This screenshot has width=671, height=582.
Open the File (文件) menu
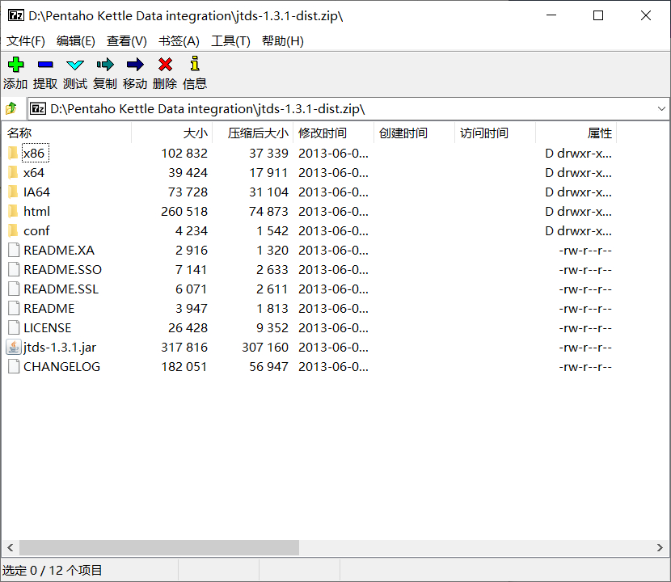[x=26, y=41]
